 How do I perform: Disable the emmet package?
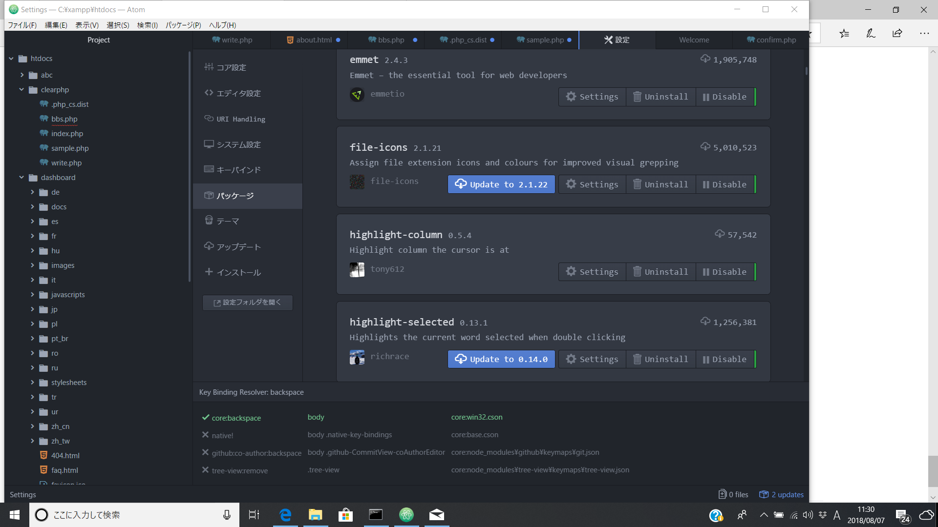[x=725, y=96]
